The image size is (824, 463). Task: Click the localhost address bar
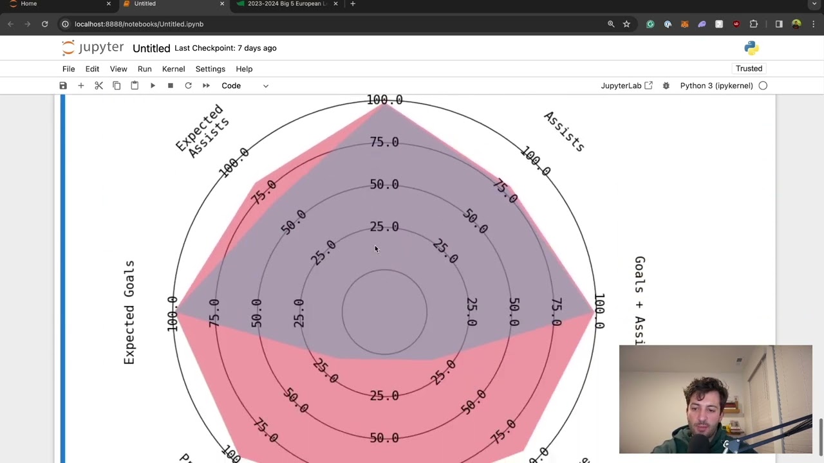(x=335, y=24)
